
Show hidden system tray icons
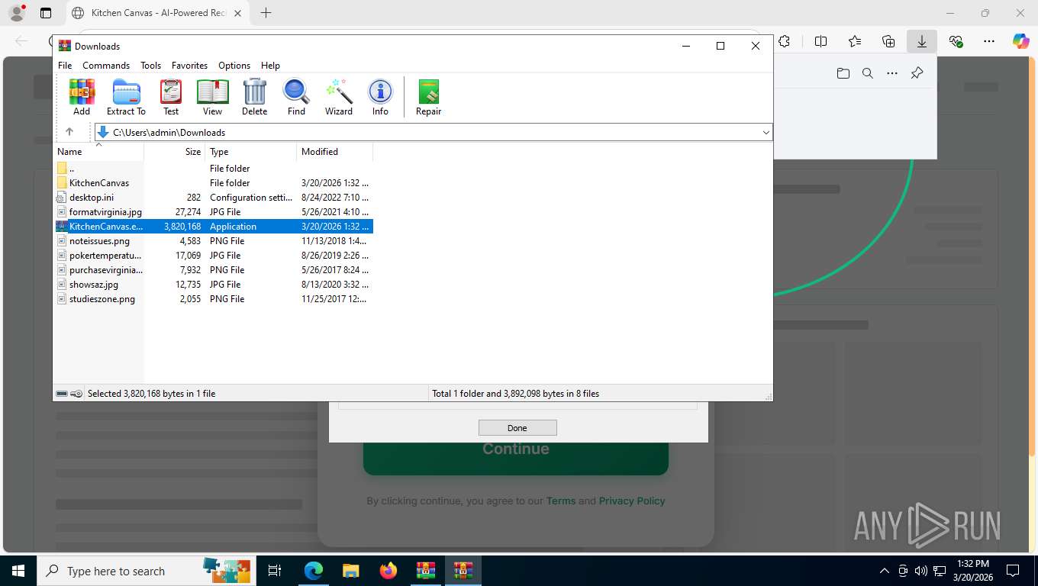pos(885,571)
